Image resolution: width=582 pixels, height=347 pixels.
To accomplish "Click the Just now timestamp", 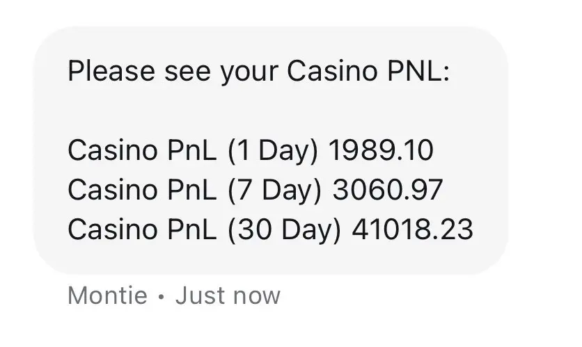I will [228, 296].
